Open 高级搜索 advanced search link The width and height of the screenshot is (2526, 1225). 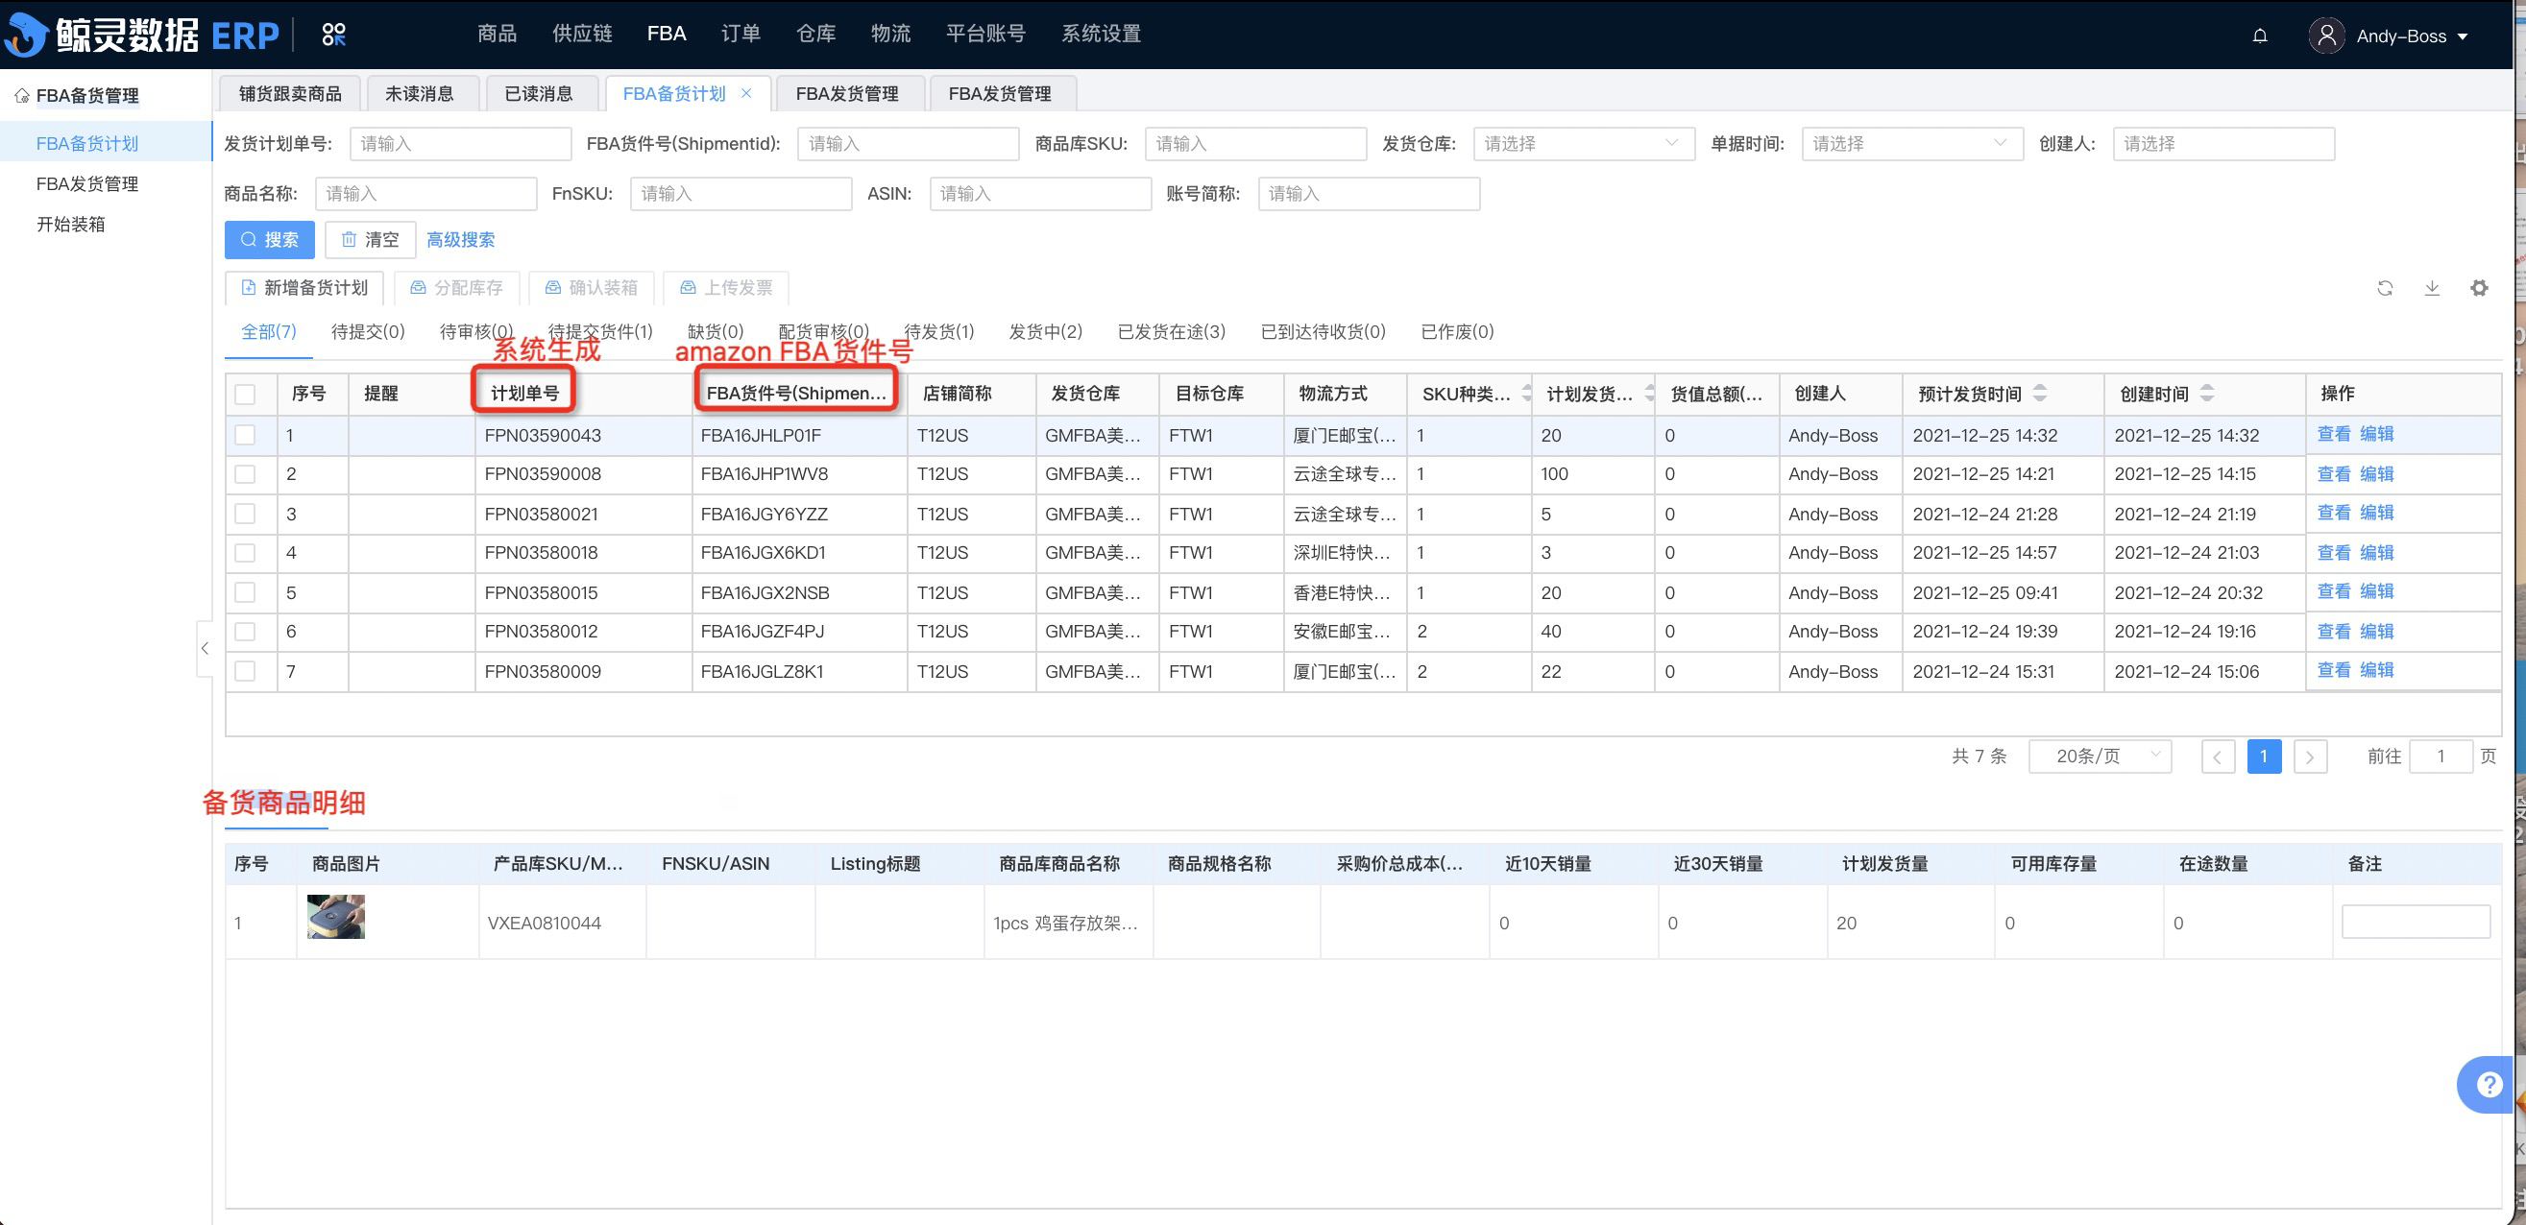coord(461,240)
